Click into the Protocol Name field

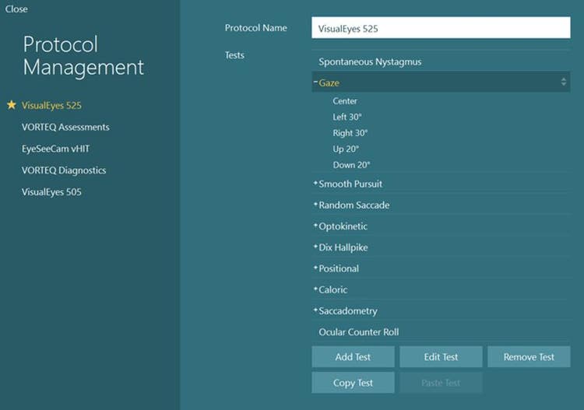click(x=441, y=27)
